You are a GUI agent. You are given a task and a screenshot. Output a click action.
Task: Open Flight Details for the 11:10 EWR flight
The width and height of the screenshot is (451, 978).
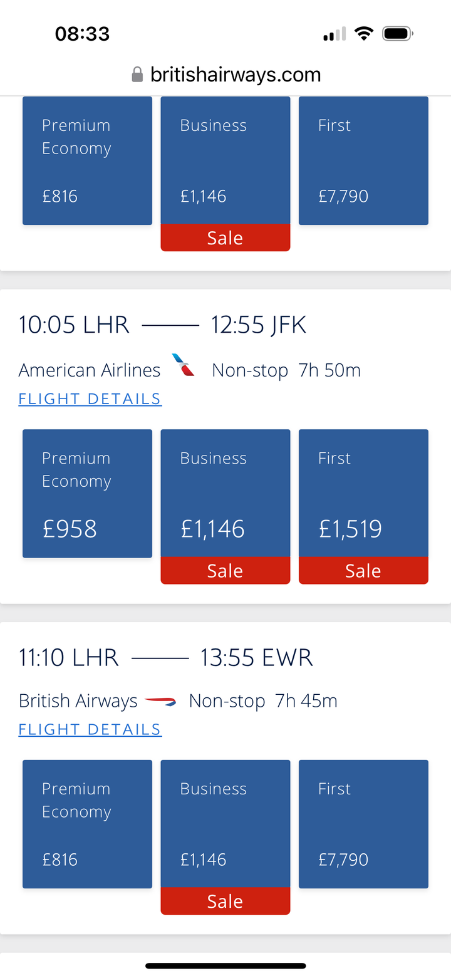pos(90,729)
